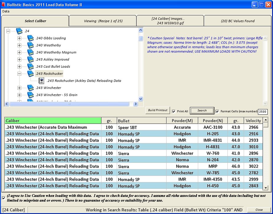This screenshot has height=214, width=273.
Task: Switch to the BC Values Found tab
Action: 238,21
